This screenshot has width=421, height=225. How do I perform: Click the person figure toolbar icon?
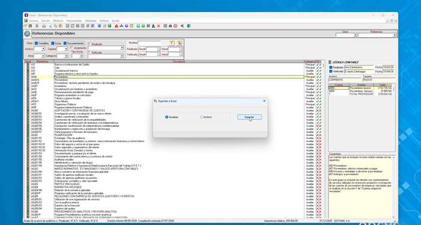[x=153, y=26]
